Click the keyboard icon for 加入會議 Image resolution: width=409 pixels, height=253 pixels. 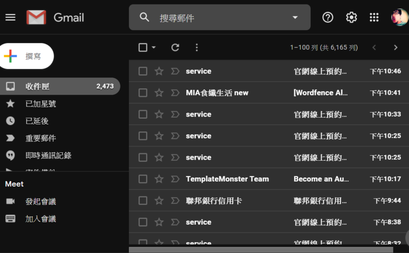coord(10,219)
